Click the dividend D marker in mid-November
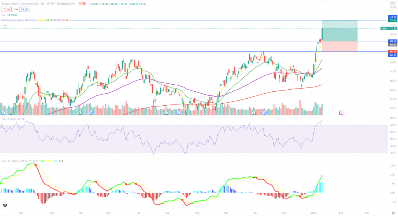Screen dimensions: 398x216 click(x=264, y=112)
